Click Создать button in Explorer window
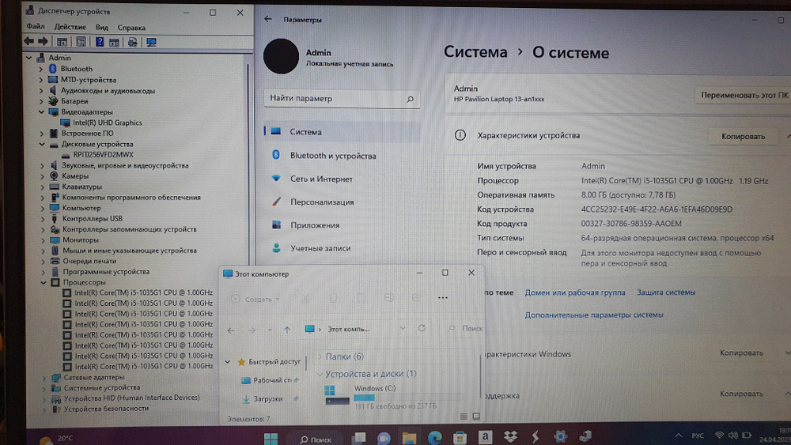This screenshot has height=445, width=791. pos(255,299)
